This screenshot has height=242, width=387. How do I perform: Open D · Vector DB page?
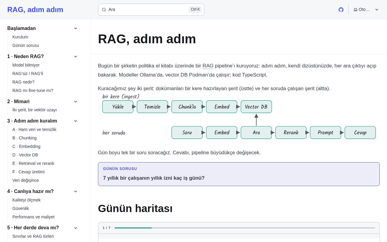click(x=25, y=155)
